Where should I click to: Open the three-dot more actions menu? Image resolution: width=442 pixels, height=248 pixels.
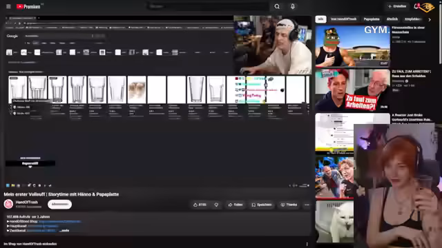point(307,205)
